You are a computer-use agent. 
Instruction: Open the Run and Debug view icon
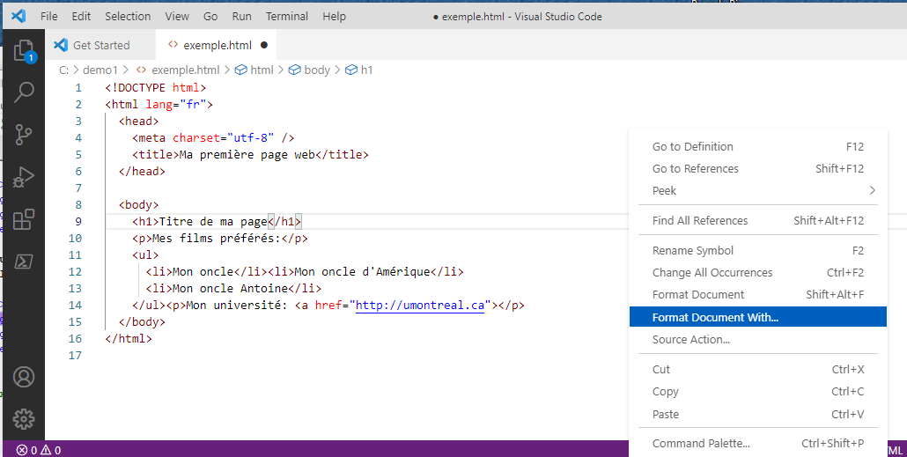pyautogui.click(x=24, y=177)
